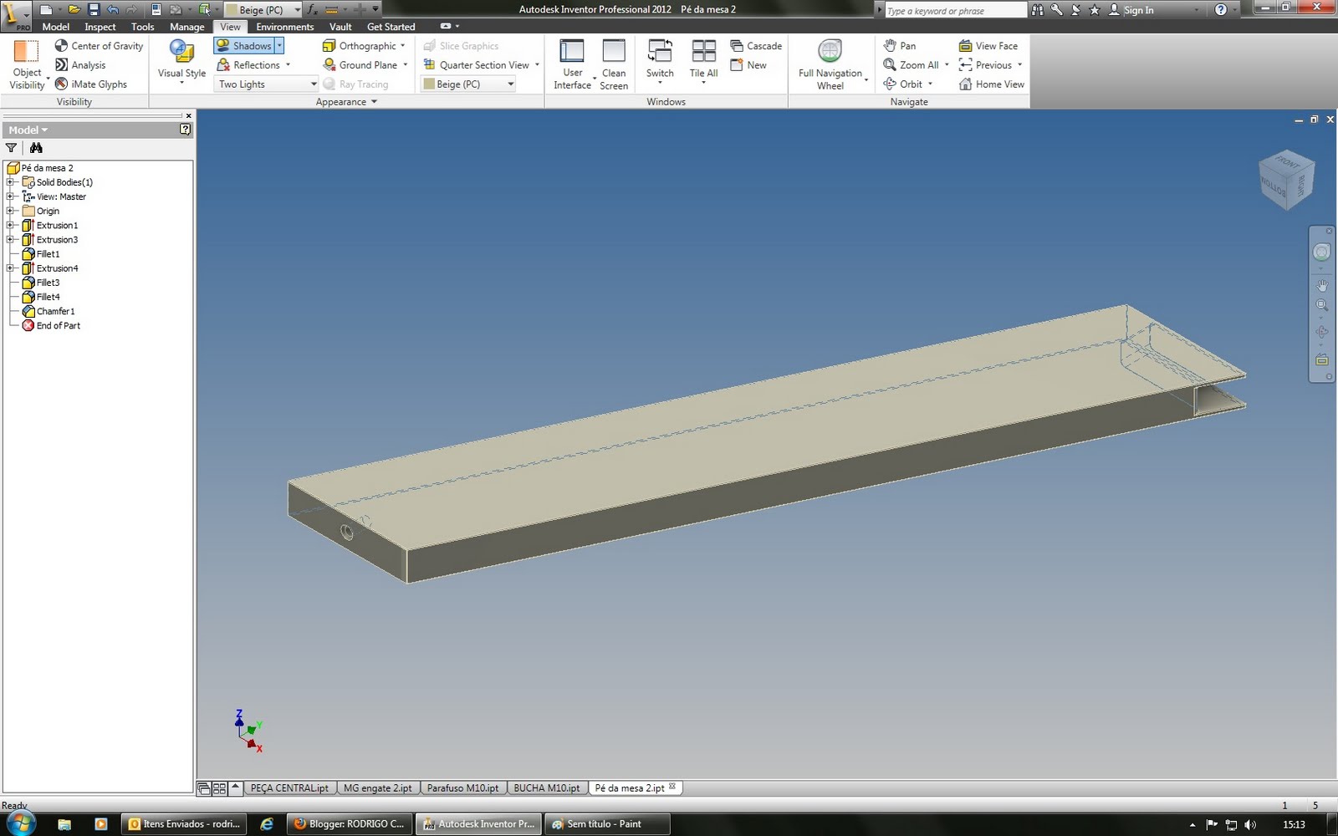This screenshot has height=836, width=1338.
Task: Click the Home View icon
Action: [x=991, y=84]
